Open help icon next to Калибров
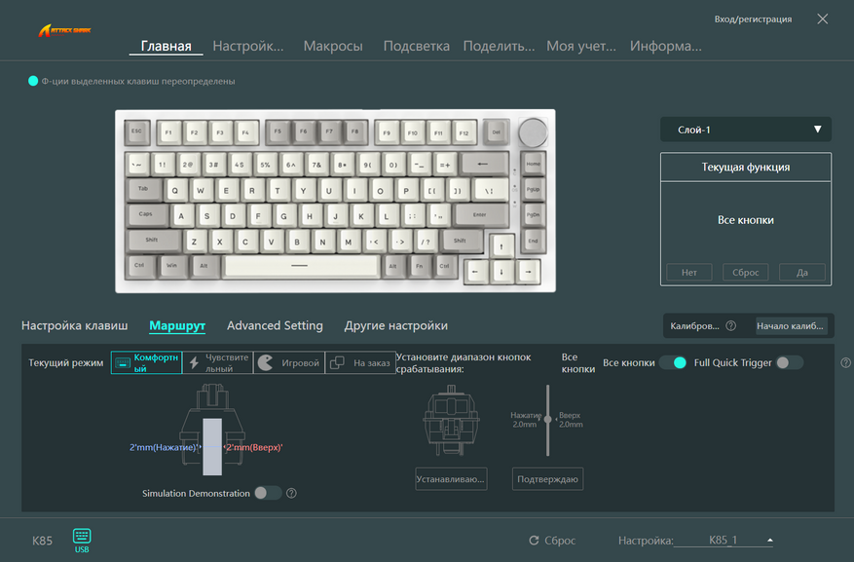Screen dimensions: 854x562 (x=731, y=325)
